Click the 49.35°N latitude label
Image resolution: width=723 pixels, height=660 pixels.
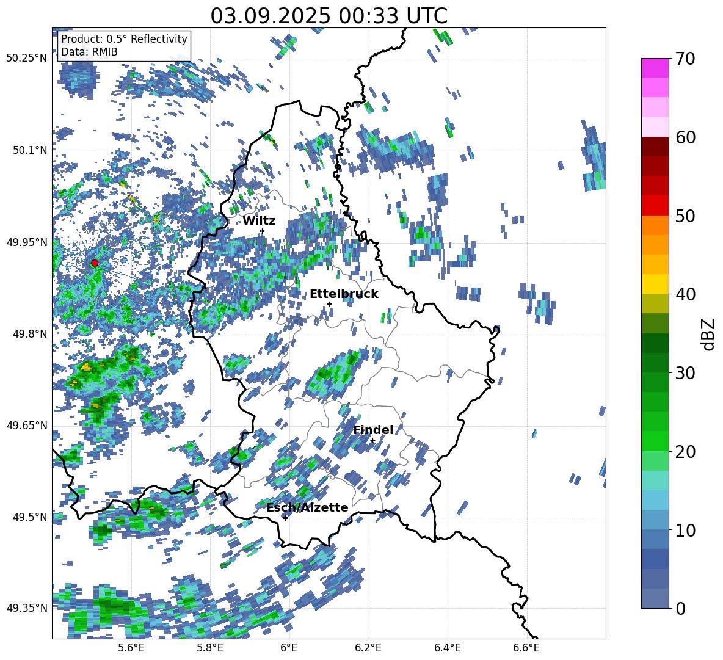click(x=27, y=608)
